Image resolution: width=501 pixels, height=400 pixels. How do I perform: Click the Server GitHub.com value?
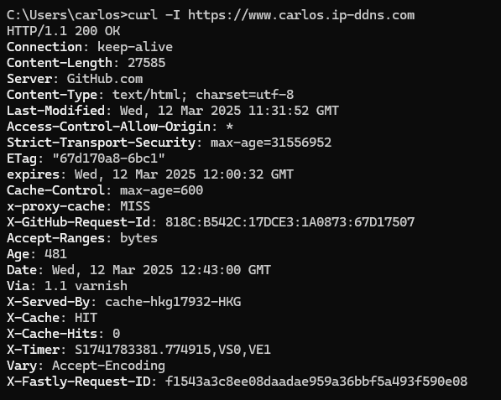coord(105,79)
